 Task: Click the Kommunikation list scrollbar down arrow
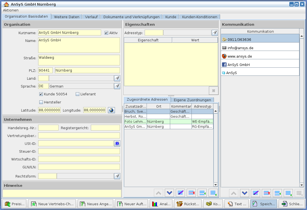point(302,185)
